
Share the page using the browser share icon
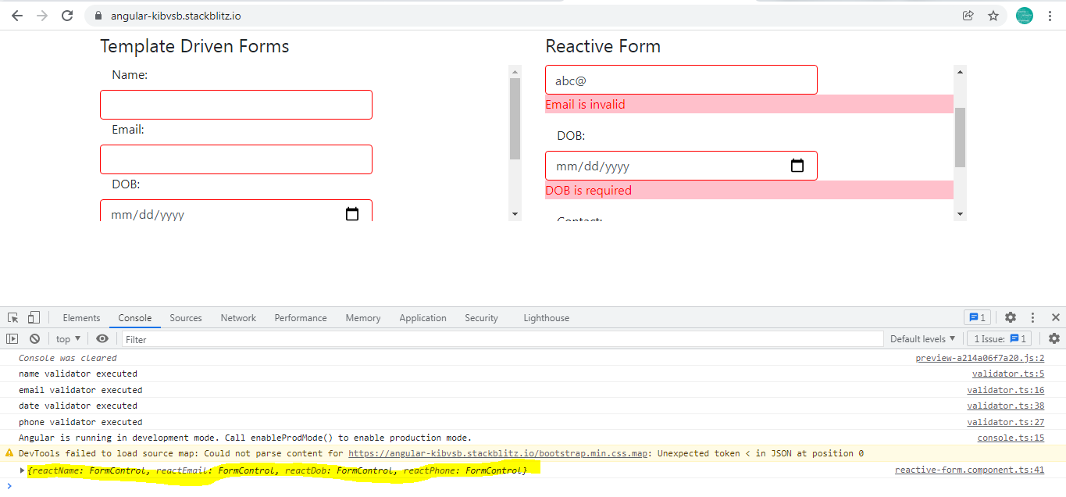tap(968, 15)
